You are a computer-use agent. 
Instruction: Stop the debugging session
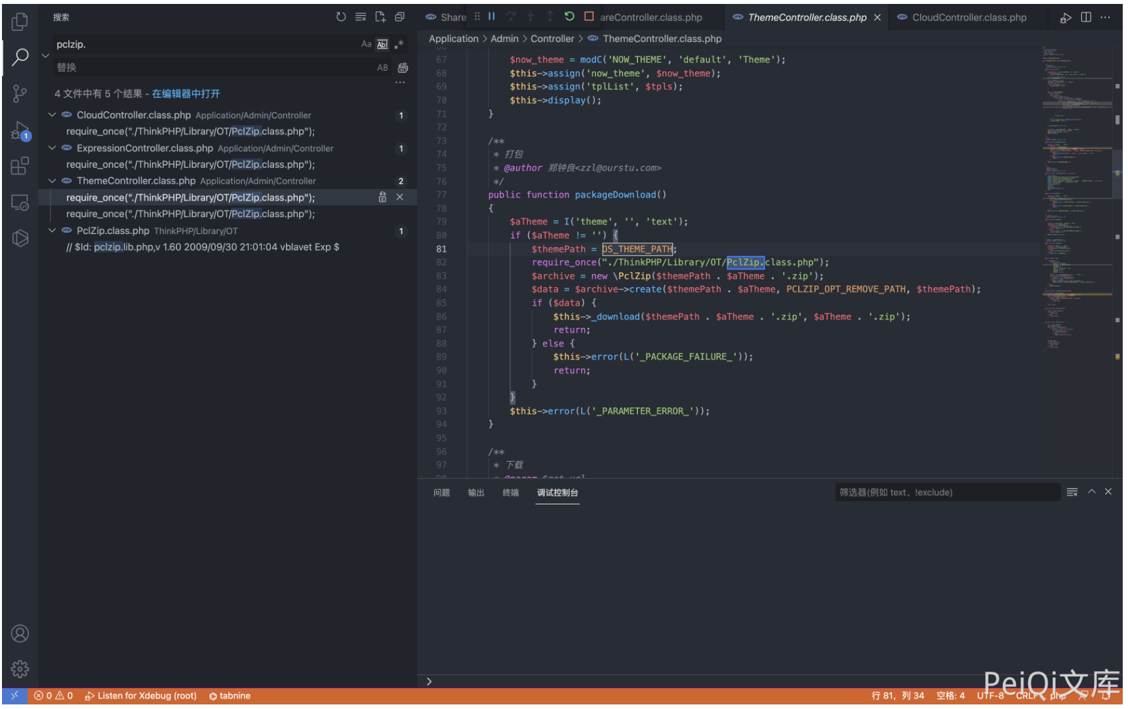point(589,16)
